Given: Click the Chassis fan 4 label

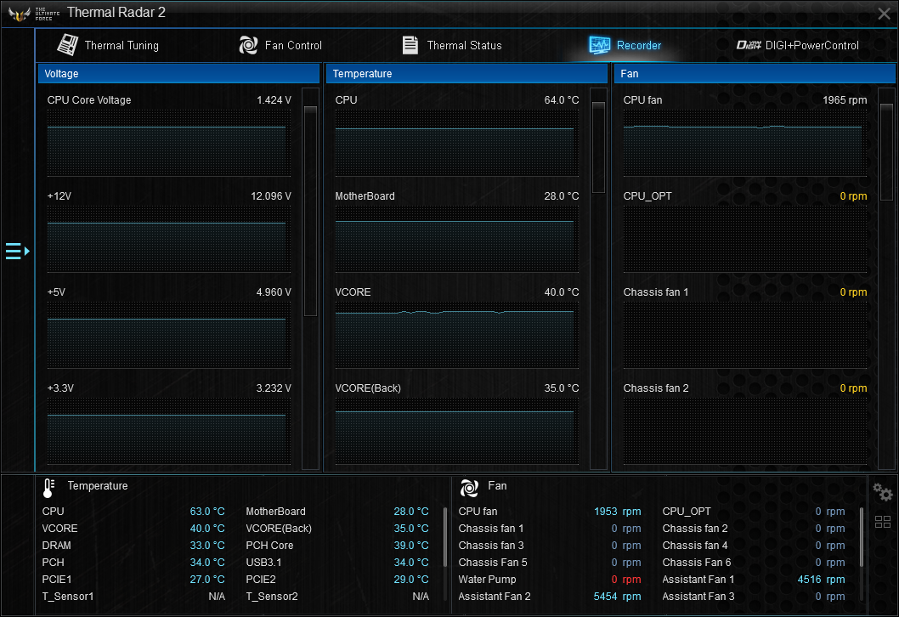Looking at the screenshot, I should (695, 546).
